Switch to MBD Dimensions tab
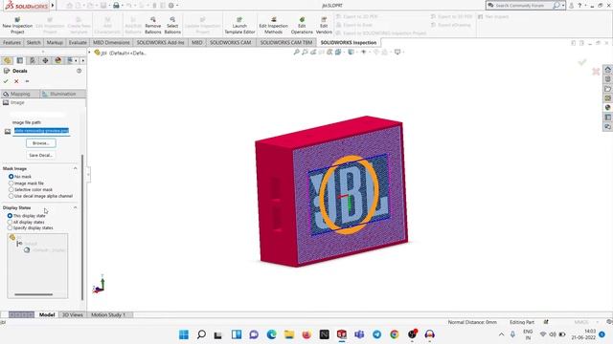The height and width of the screenshot is (344, 613). point(111,42)
